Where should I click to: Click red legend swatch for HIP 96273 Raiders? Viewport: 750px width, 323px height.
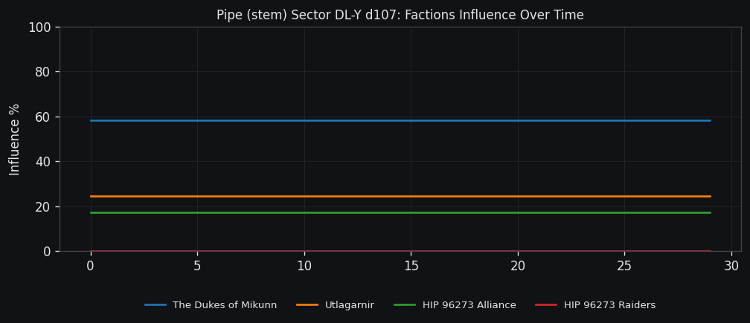(546, 305)
